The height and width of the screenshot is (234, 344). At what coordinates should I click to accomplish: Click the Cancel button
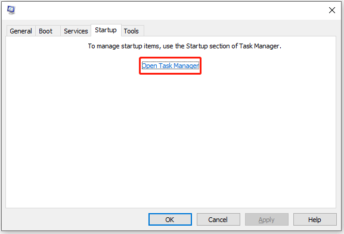pyautogui.click(x=218, y=219)
